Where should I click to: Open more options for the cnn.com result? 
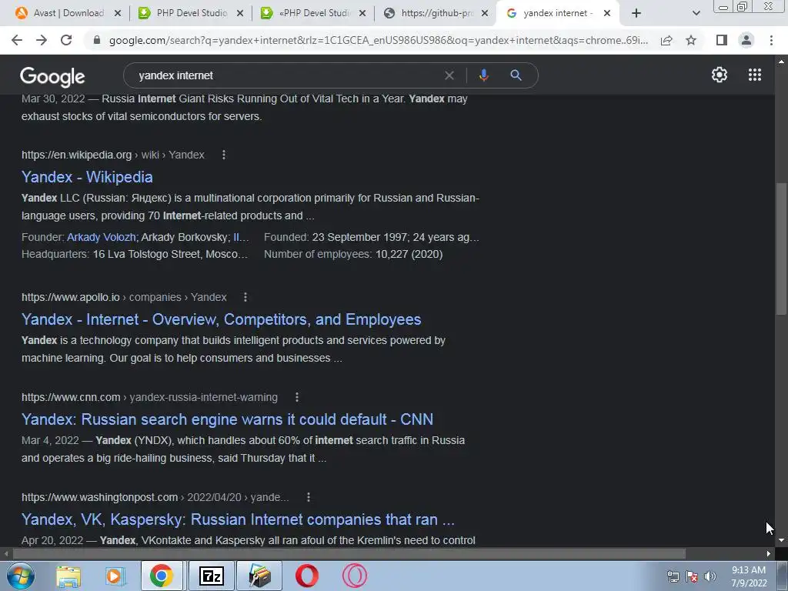click(x=297, y=397)
